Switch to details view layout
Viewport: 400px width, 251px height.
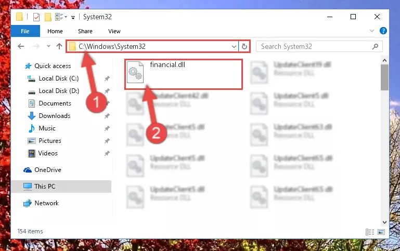point(370,232)
